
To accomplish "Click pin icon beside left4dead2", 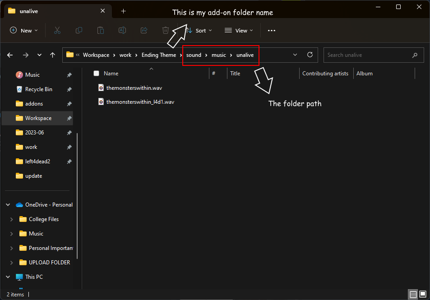I will point(69,162).
